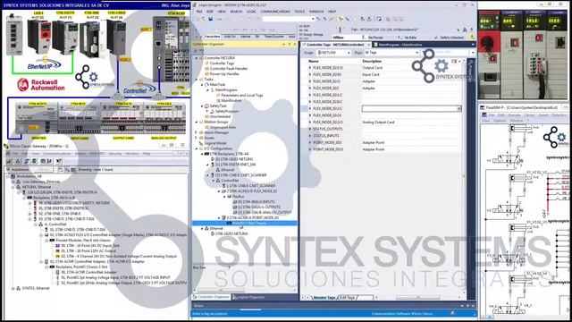
Task: Click the empty search field in Logix toolbar
Action: [287, 19]
